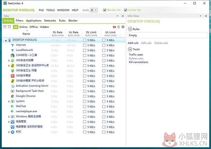The image size is (211, 149).
Task: Close the Info View panel
Action: [206, 16]
